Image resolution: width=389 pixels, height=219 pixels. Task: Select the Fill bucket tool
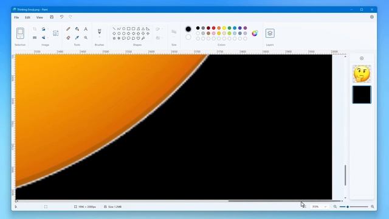click(x=77, y=29)
